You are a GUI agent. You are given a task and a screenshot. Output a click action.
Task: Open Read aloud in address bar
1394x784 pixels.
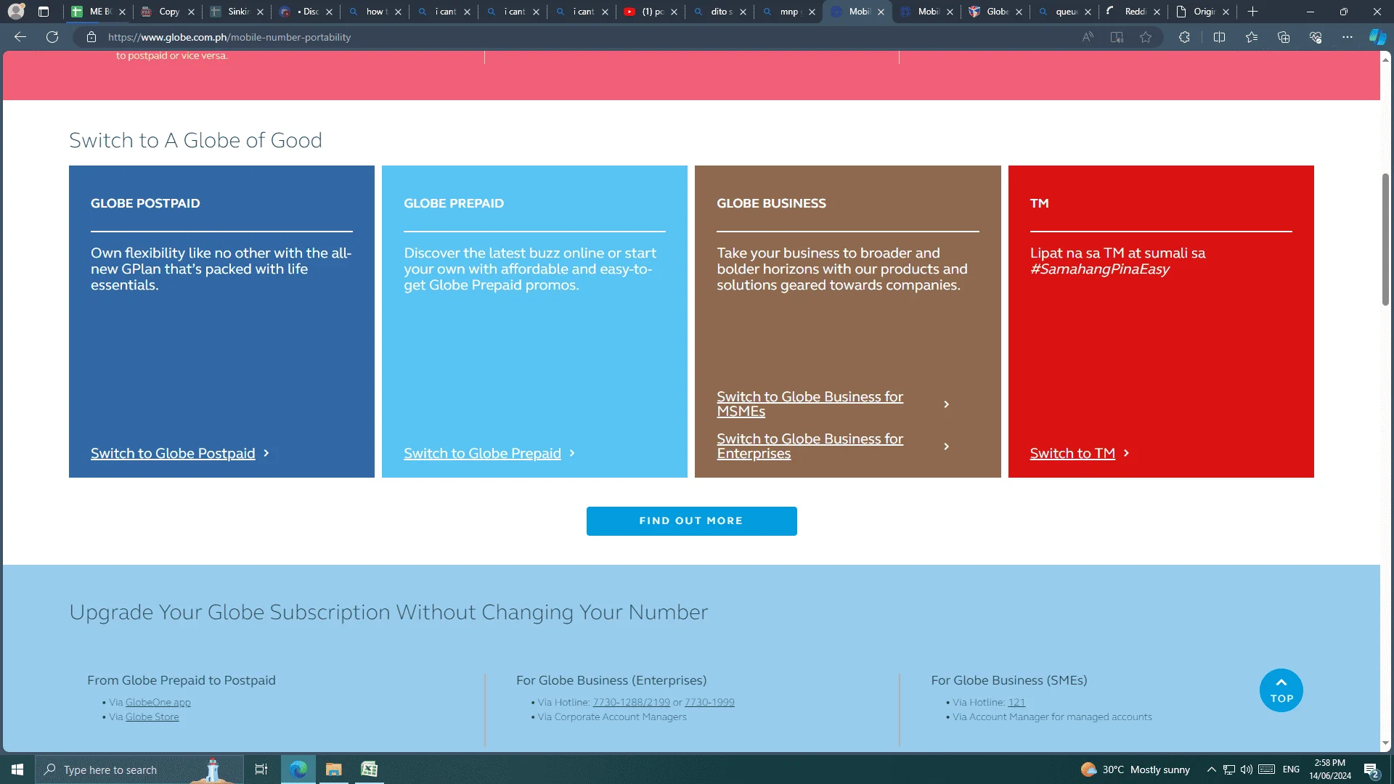(1088, 37)
